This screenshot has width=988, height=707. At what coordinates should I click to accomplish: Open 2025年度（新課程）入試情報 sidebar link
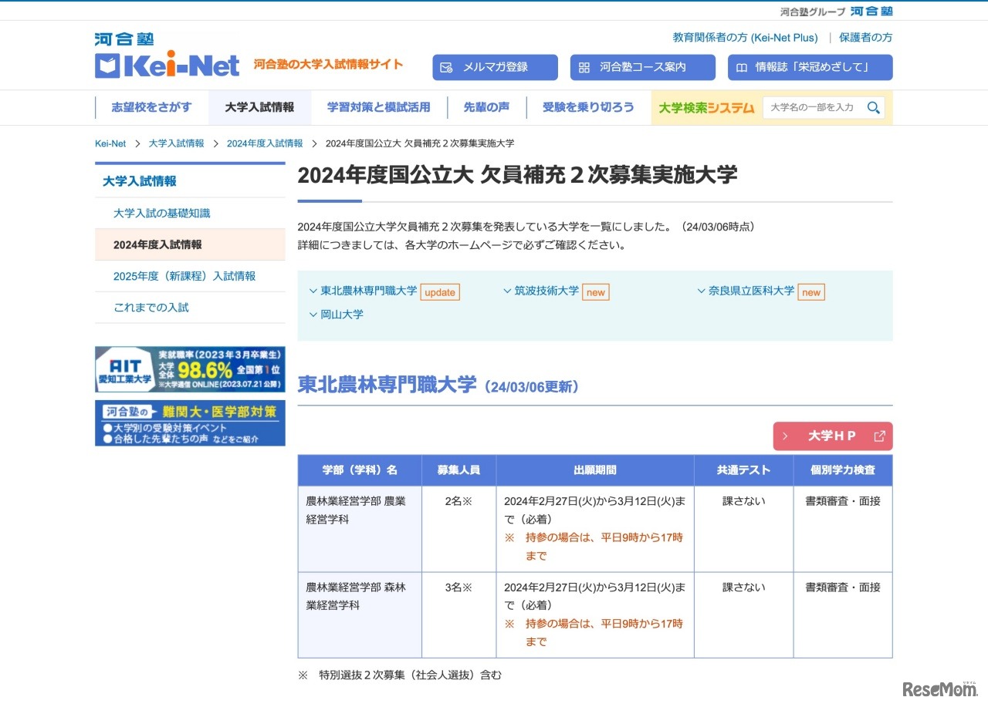tap(184, 276)
